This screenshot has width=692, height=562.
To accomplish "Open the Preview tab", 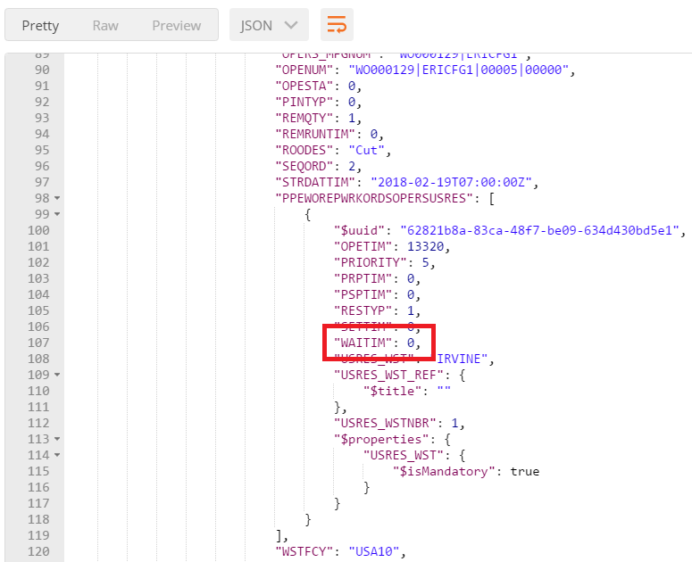I will click(176, 25).
